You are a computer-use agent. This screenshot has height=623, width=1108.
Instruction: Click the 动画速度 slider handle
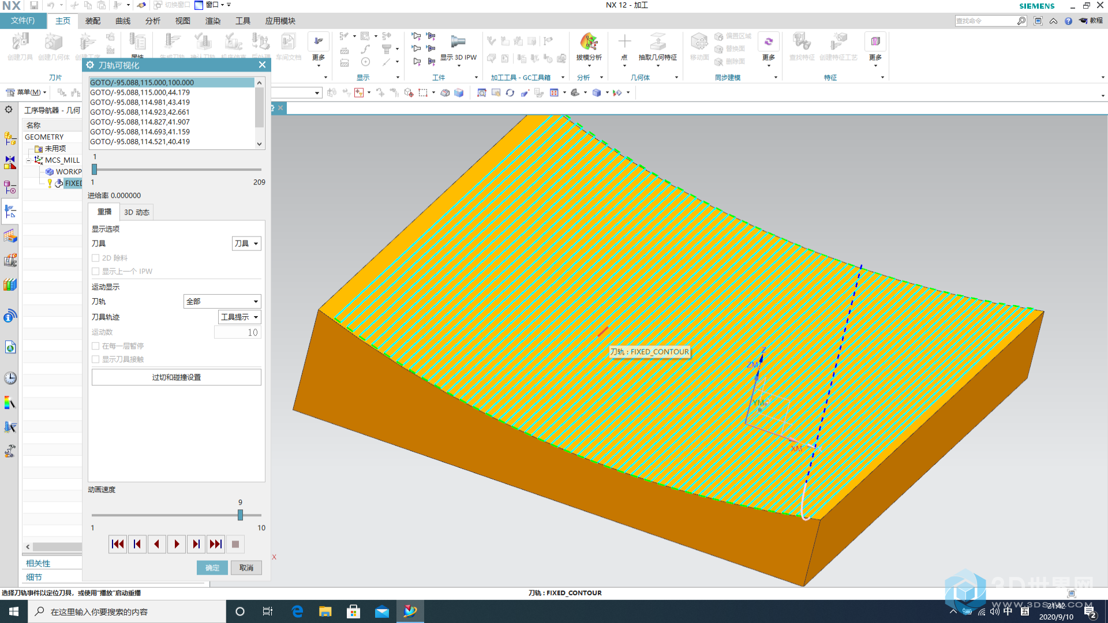coord(240,515)
